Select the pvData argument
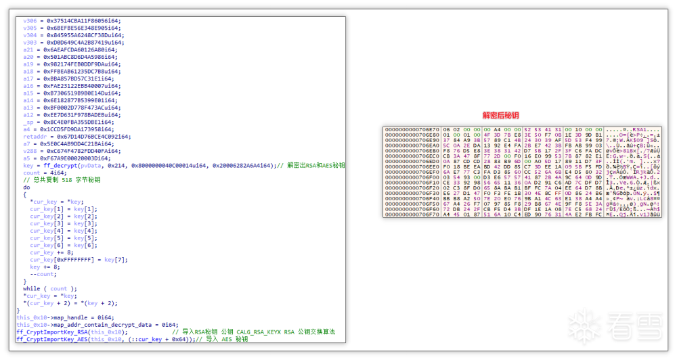The height and width of the screenshot is (360, 677). click(x=91, y=165)
